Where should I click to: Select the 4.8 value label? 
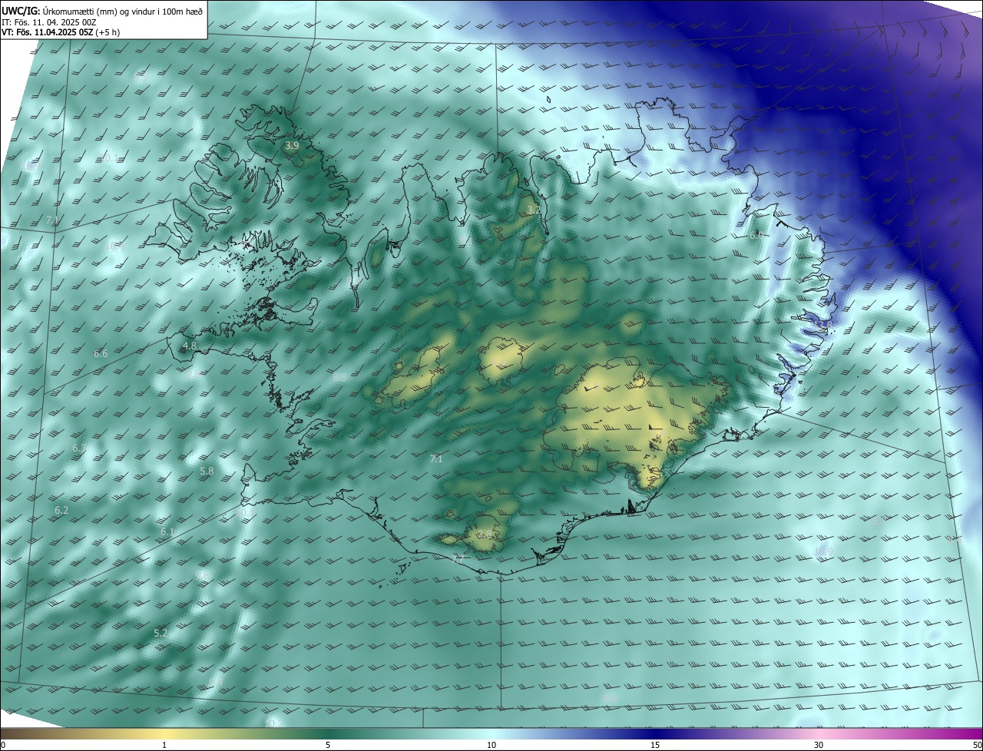click(x=190, y=346)
